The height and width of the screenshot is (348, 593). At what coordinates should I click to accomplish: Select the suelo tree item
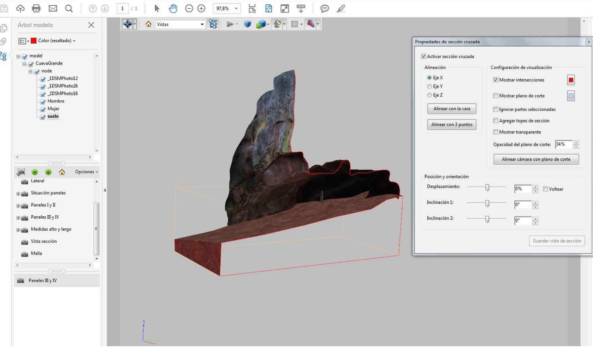point(53,116)
